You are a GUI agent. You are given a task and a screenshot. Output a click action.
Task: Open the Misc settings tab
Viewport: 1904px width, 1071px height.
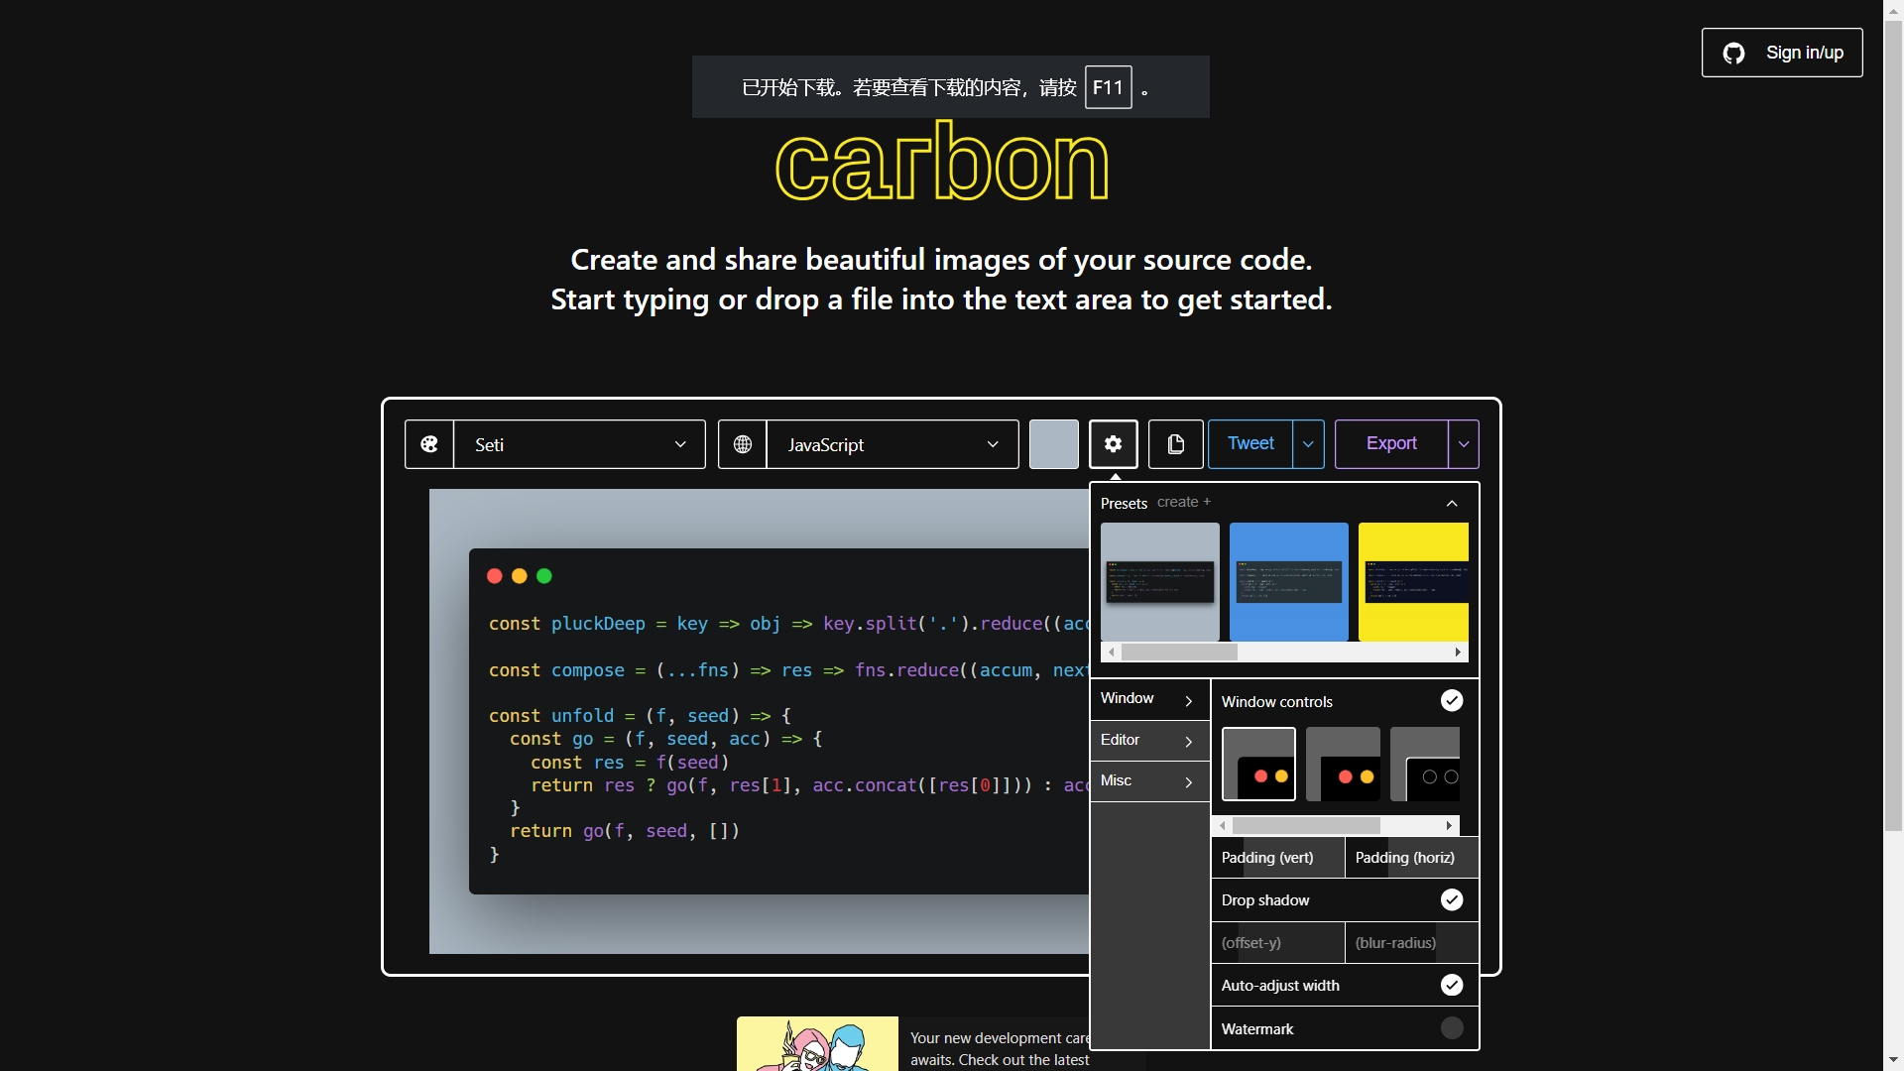(x=1149, y=781)
